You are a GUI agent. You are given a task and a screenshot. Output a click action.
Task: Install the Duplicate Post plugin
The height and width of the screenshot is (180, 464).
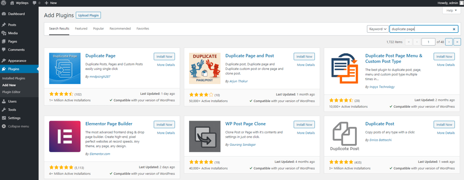(x=444, y=124)
